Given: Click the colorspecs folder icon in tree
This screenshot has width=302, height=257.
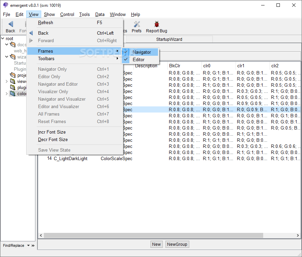Looking at the screenshot, I should pos(13,94).
